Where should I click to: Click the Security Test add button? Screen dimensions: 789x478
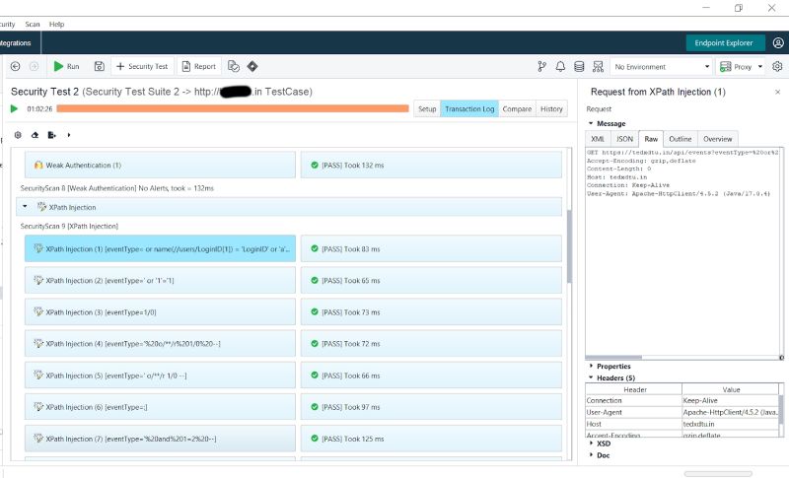tap(142, 66)
